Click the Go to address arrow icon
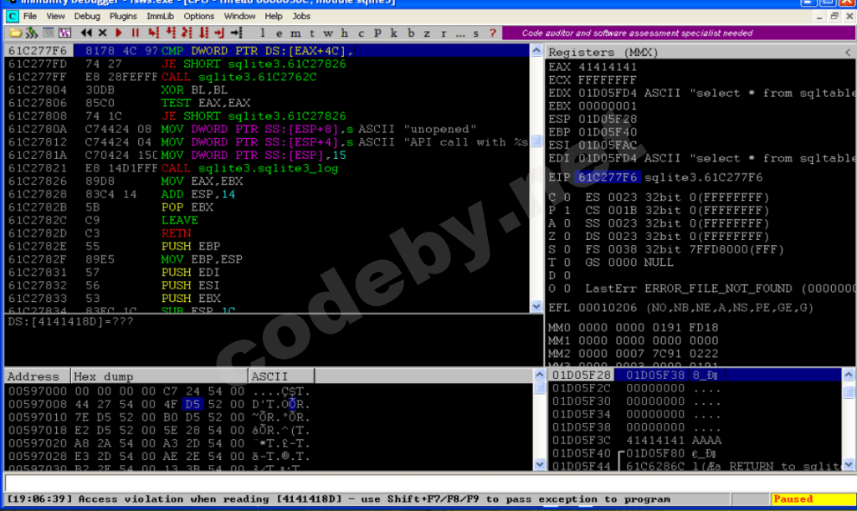This screenshot has height=511, width=857. (237, 33)
